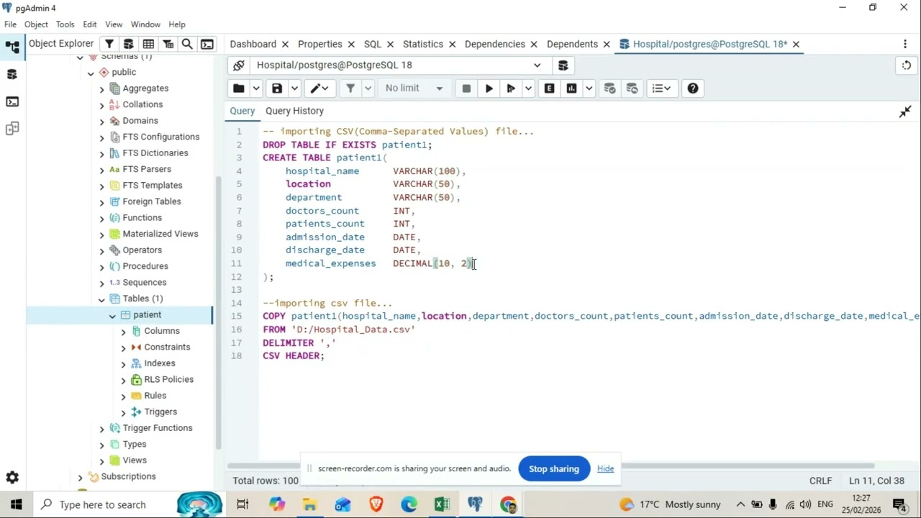Click the Explain Analyze chart icon

(x=571, y=88)
